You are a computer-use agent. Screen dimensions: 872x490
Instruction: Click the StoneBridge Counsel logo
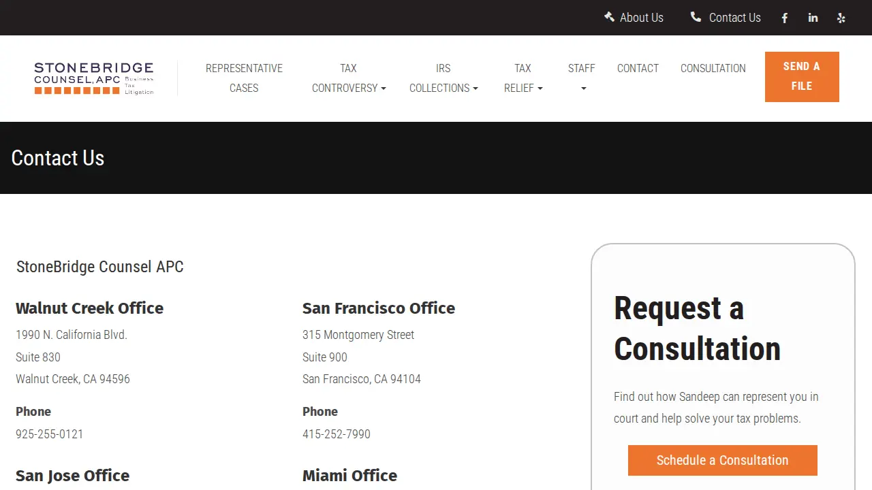pyautogui.click(x=94, y=78)
